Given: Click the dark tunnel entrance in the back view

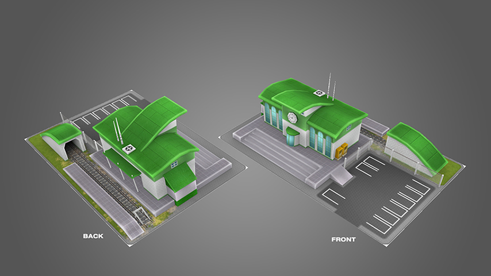Looking at the screenshot, I should click(x=72, y=148).
